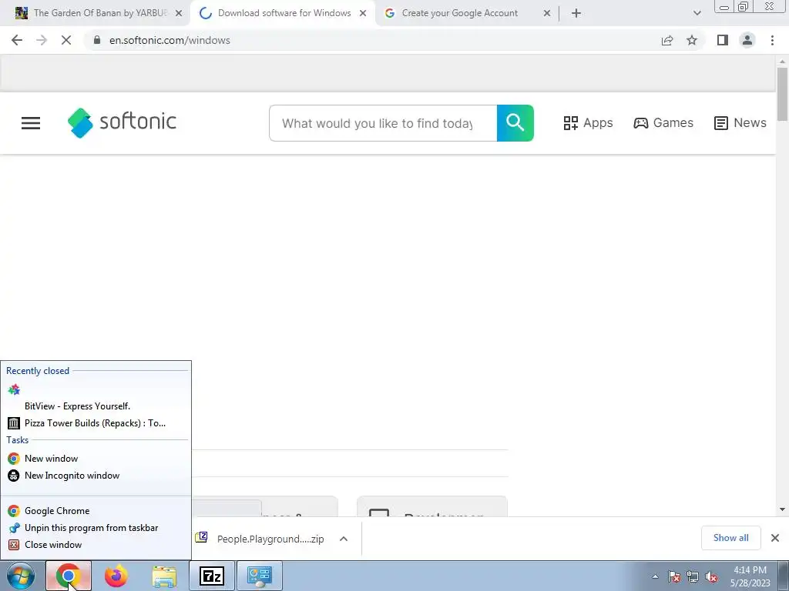Go back using the browser back arrow
Viewport: 789px width, 591px height.
tap(17, 40)
